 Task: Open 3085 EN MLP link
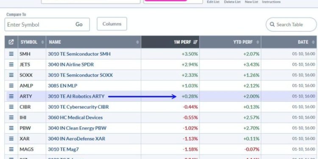coord(62,86)
